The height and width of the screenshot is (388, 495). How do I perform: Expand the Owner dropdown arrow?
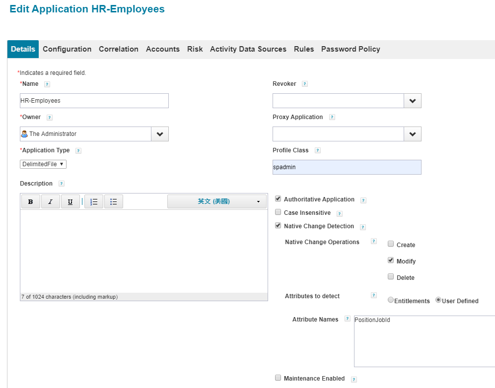tap(160, 134)
